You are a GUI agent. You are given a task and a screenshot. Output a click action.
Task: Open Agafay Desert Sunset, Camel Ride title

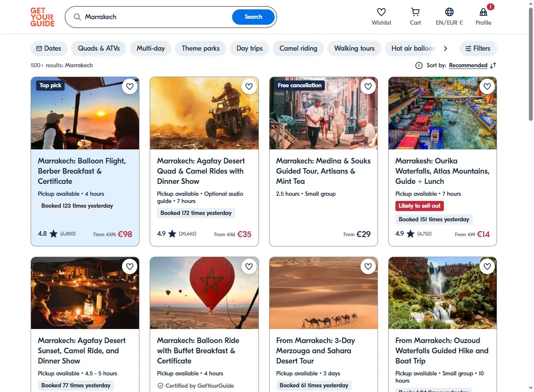[82, 351]
